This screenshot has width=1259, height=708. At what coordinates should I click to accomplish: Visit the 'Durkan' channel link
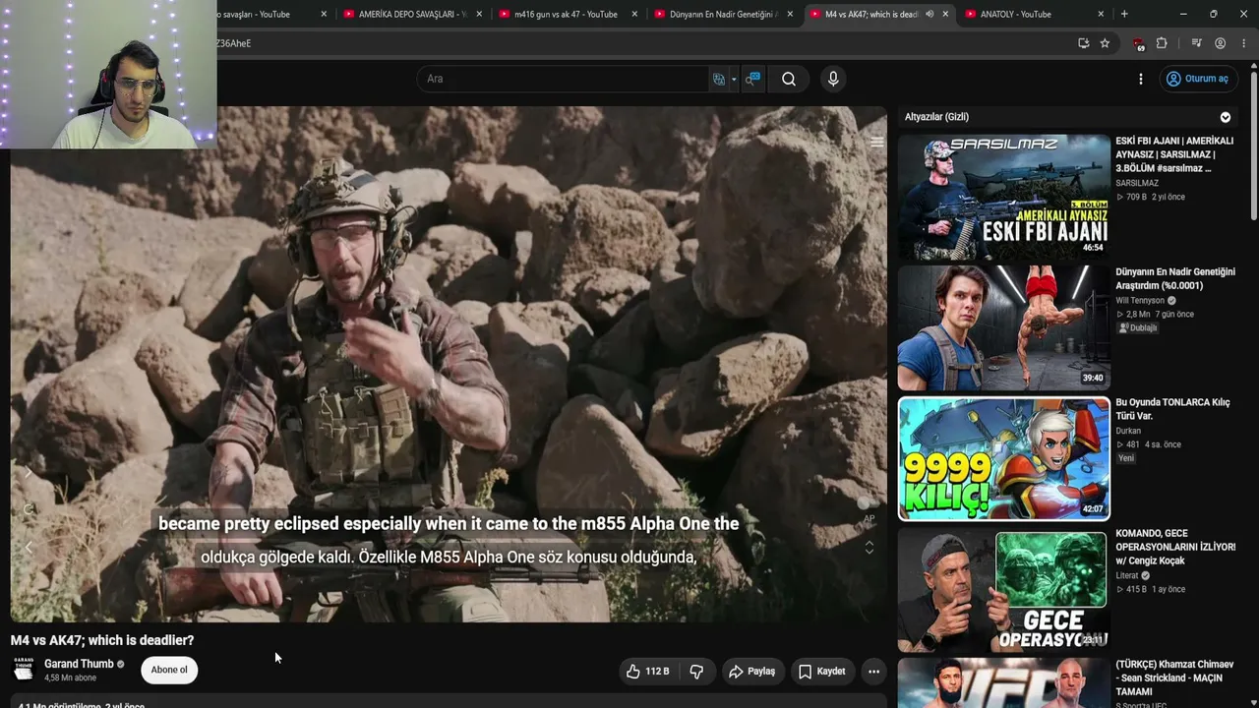[1128, 431]
